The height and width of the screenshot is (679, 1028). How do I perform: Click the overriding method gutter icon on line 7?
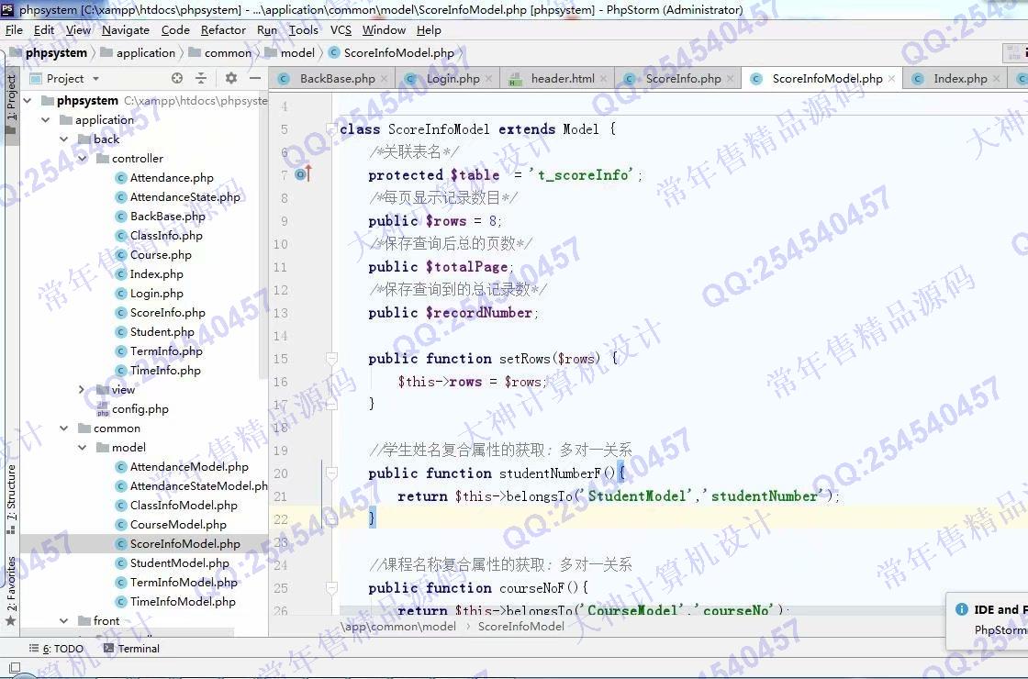(x=303, y=174)
